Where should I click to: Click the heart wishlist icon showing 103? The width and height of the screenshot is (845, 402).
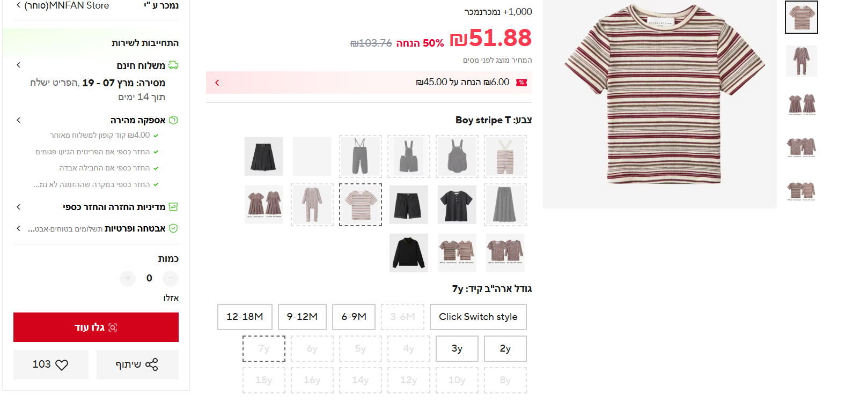coord(62,365)
